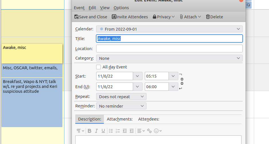Click the Delete event trash icon
Screen dimensions: 269x144
coord(214,17)
